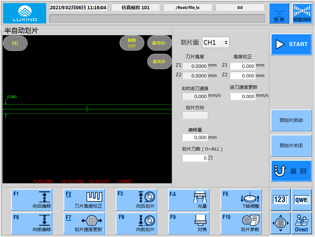The image size is (315, 237).
Task: Click the date time display 2021年02月06日
Action: click(x=78, y=8)
